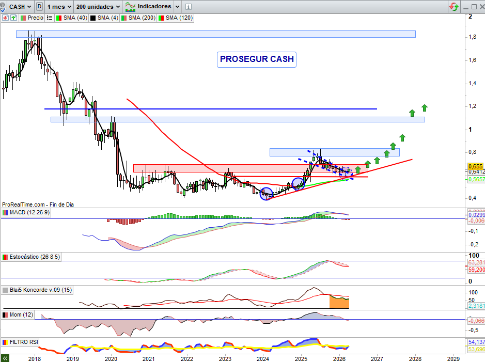Maximize the chart window
485x362 pixels.
pos(474,7)
